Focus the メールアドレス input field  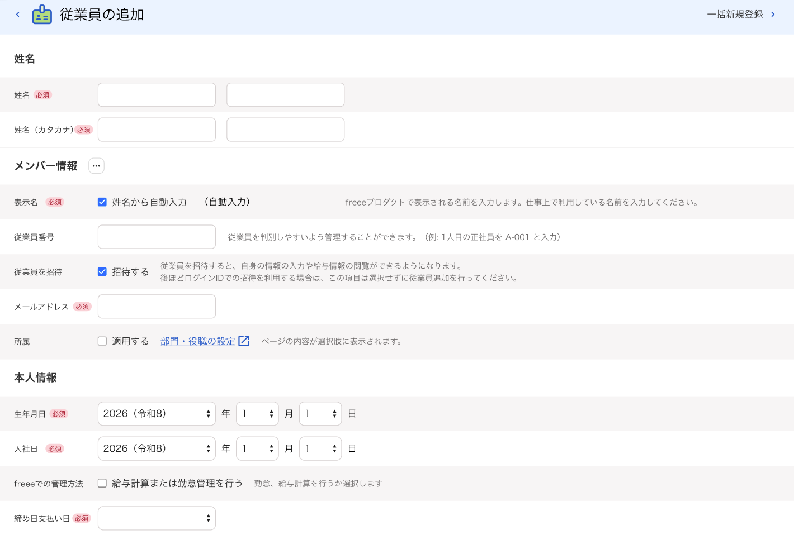[157, 307]
